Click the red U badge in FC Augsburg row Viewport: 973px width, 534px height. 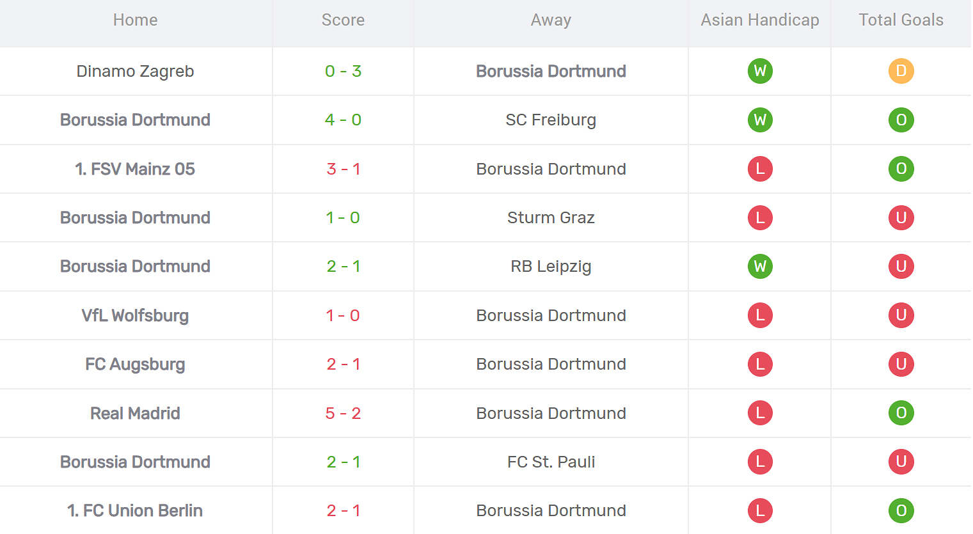[901, 364]
